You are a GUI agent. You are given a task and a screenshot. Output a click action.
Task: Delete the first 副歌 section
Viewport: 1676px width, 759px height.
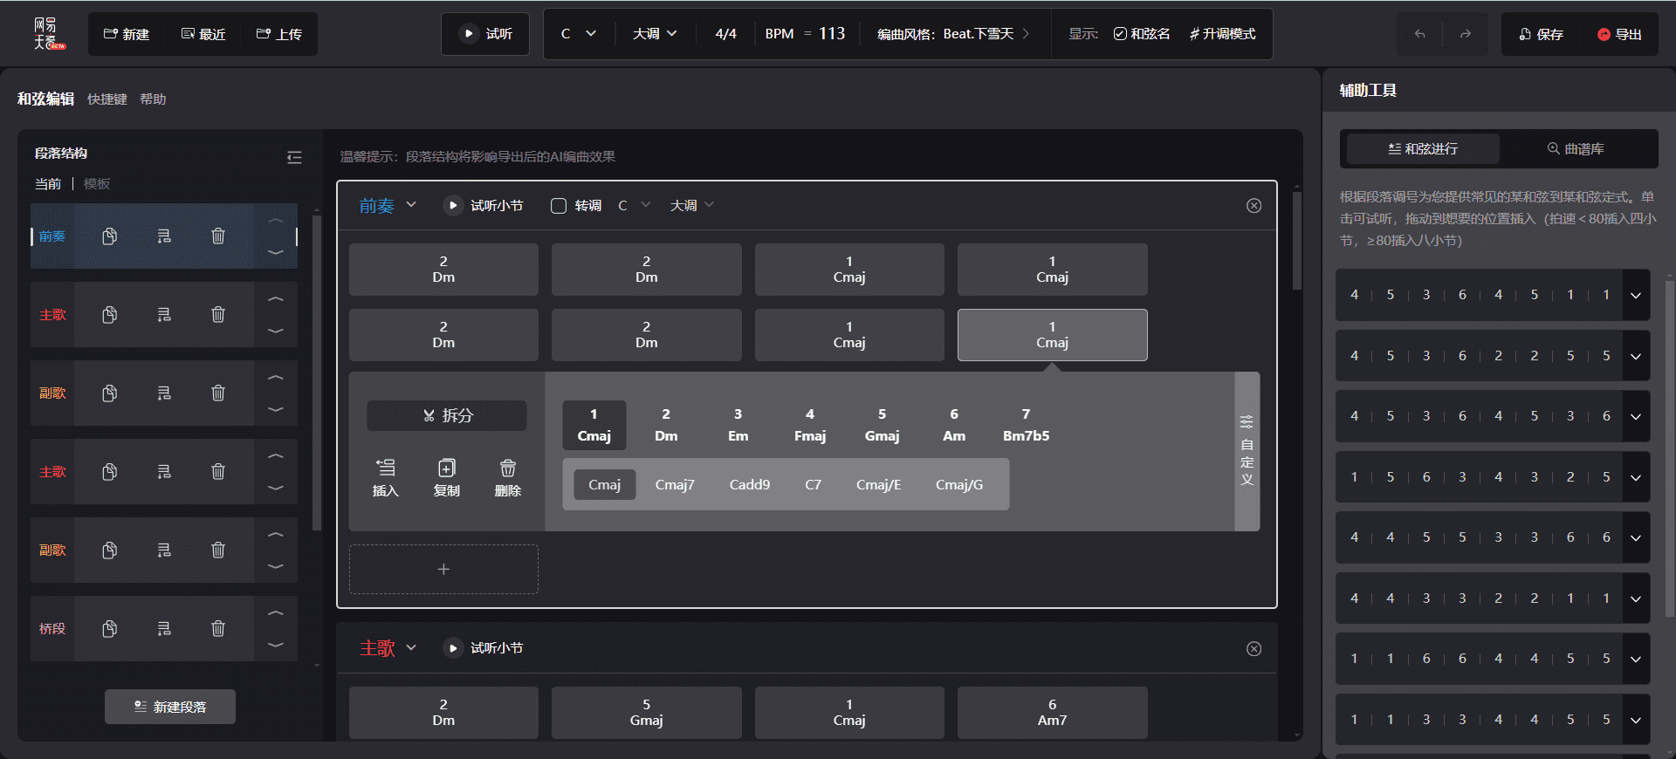(x=218, y=393)
